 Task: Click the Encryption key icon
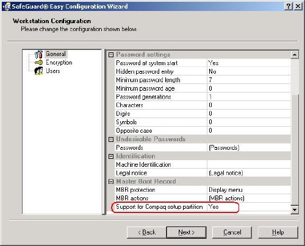[38, 63]
